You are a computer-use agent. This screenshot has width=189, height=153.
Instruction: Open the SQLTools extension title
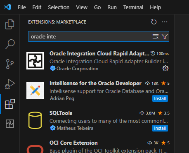pyautogui.click(x=61, y=113)
